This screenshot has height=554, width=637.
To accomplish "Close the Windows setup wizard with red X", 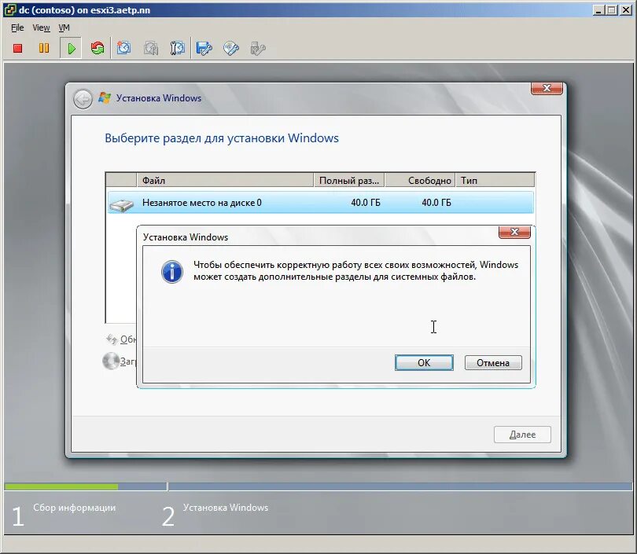I will 547,88.
